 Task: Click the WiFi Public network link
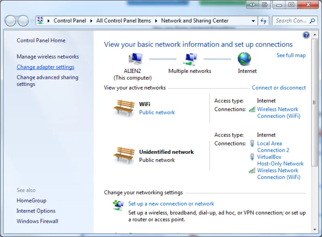157,112
